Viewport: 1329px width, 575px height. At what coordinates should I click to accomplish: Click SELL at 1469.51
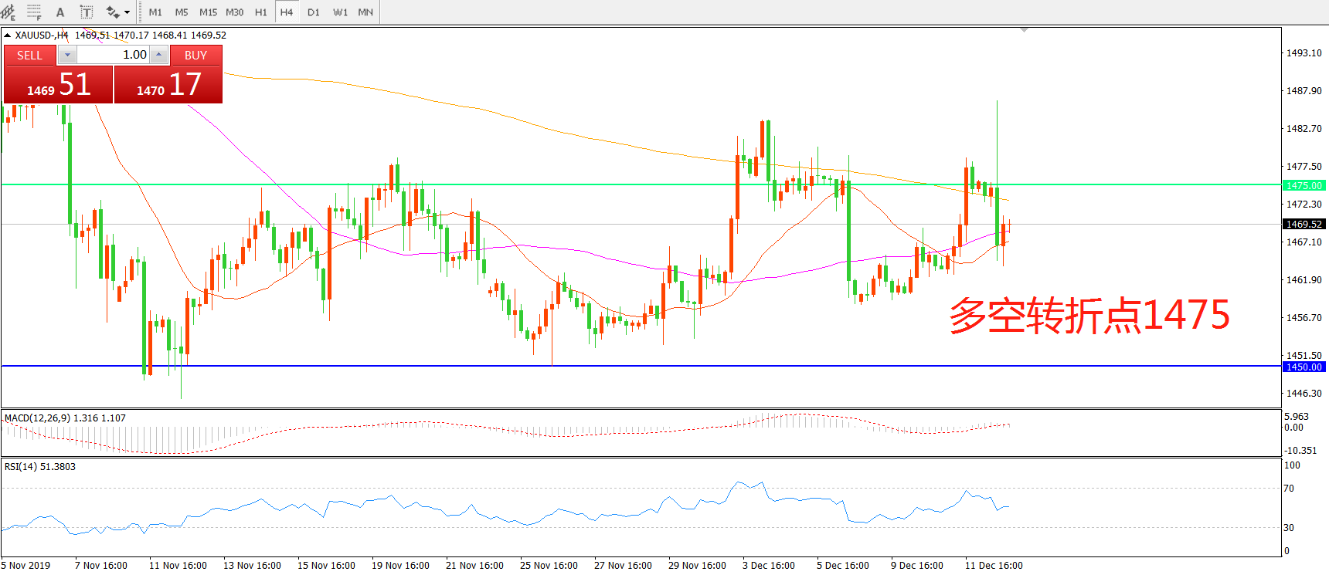tap(59, 84)
